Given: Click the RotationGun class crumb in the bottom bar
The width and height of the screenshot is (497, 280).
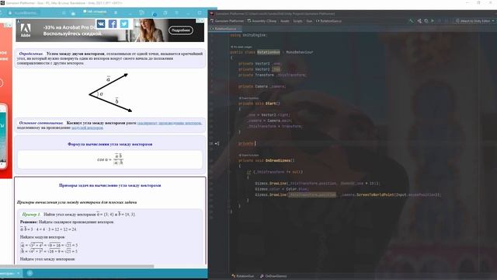Looking at the screenshot, I should [x=243, y=276].
